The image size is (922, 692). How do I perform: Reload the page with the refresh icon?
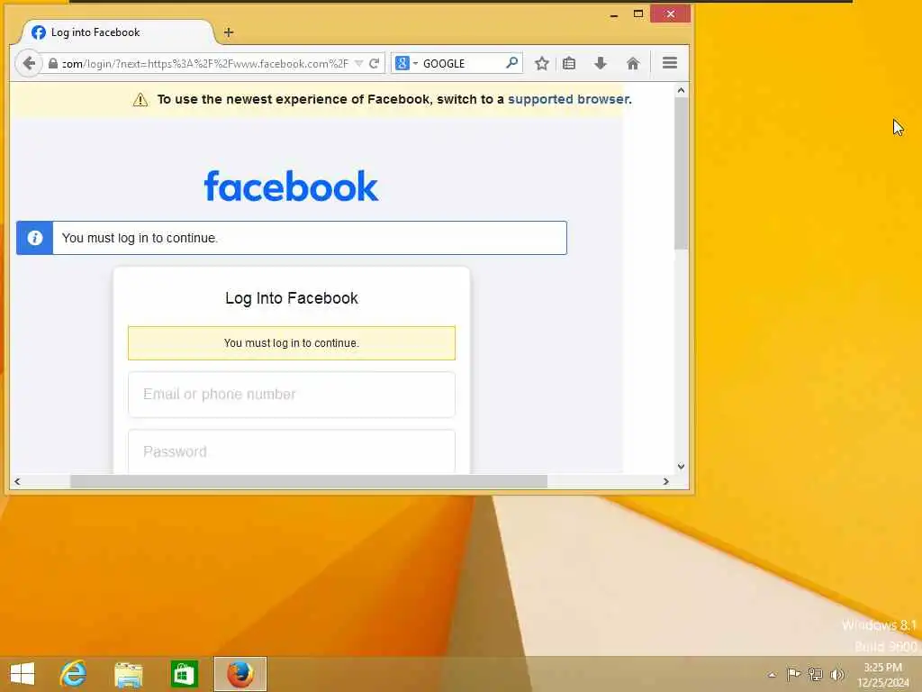(374, 64)
